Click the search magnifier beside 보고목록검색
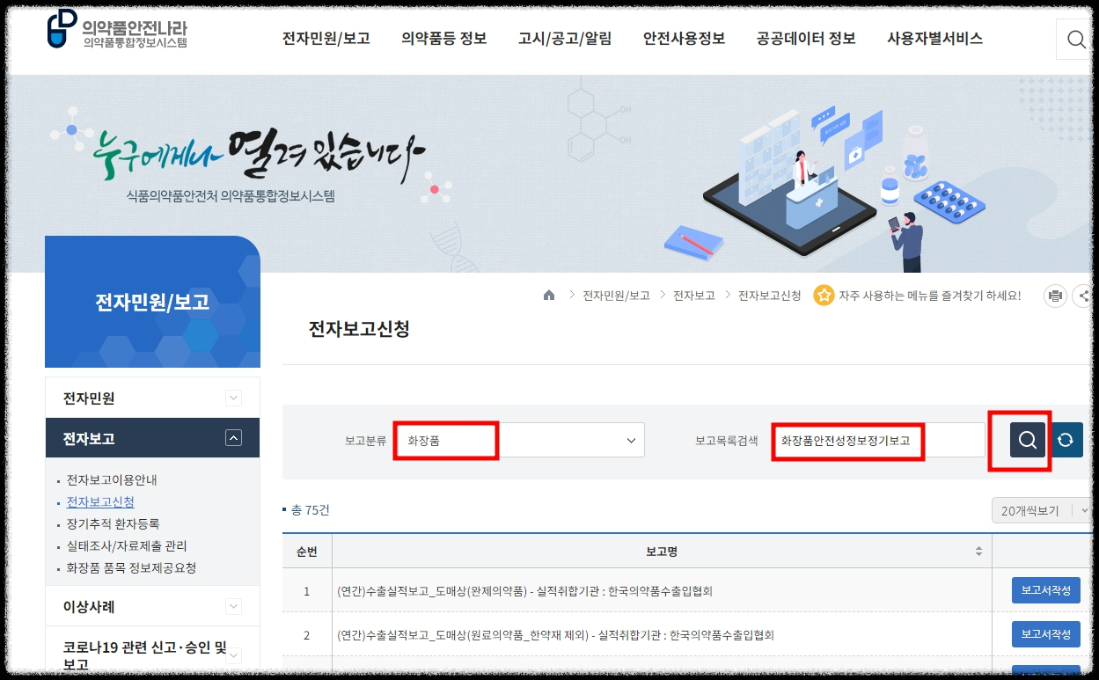 point(1027,440)
